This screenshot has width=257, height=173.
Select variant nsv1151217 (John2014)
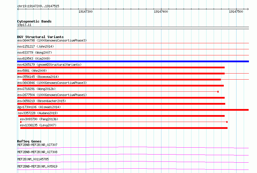click(36, 46)
